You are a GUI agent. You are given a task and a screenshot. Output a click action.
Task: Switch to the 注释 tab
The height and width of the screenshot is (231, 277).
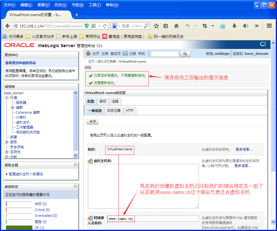tap(115, 101)
